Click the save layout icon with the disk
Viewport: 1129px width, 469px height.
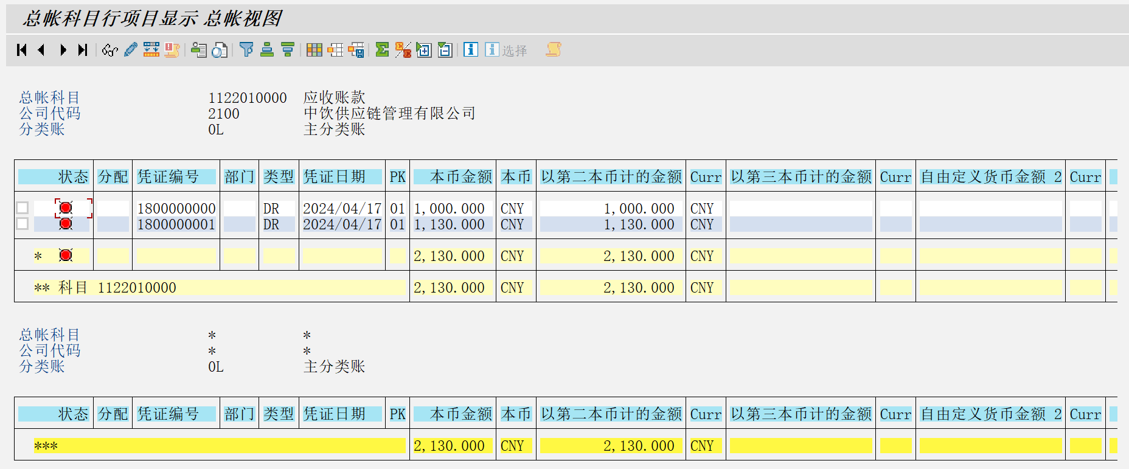356,50
